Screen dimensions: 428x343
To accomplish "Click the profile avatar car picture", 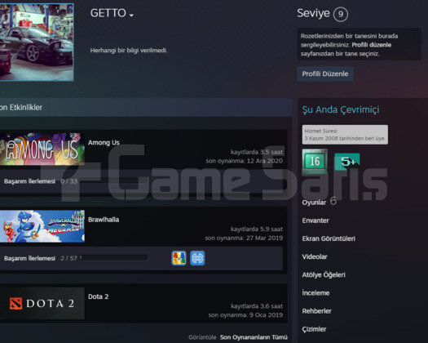I will pyautogui.click(x=37, y=42).
